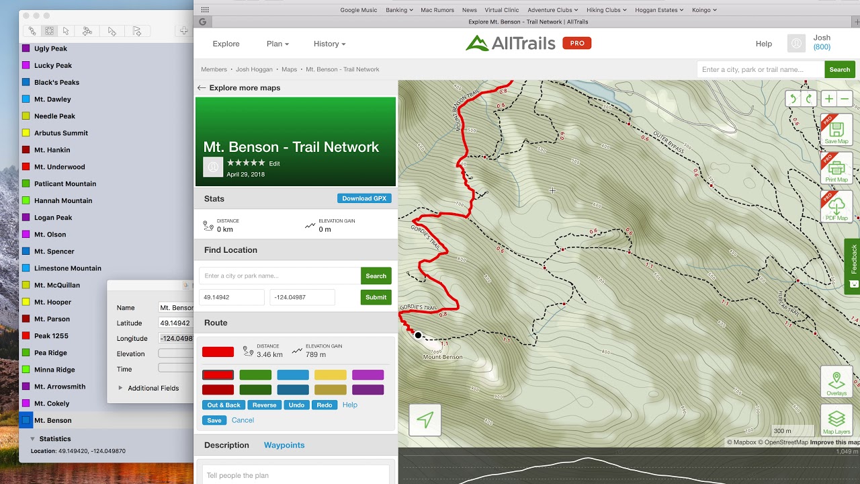Select the route path tool in the left window toolbar
Screen dimensions: 860x484
click(32, 31)
